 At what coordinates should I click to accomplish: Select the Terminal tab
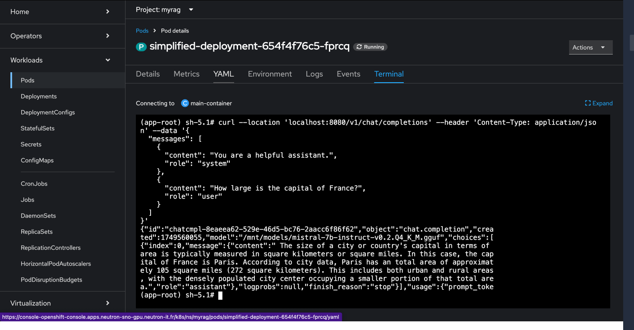(389, 74)
